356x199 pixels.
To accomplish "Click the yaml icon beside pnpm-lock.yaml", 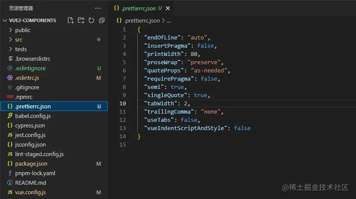I will 10,173.
